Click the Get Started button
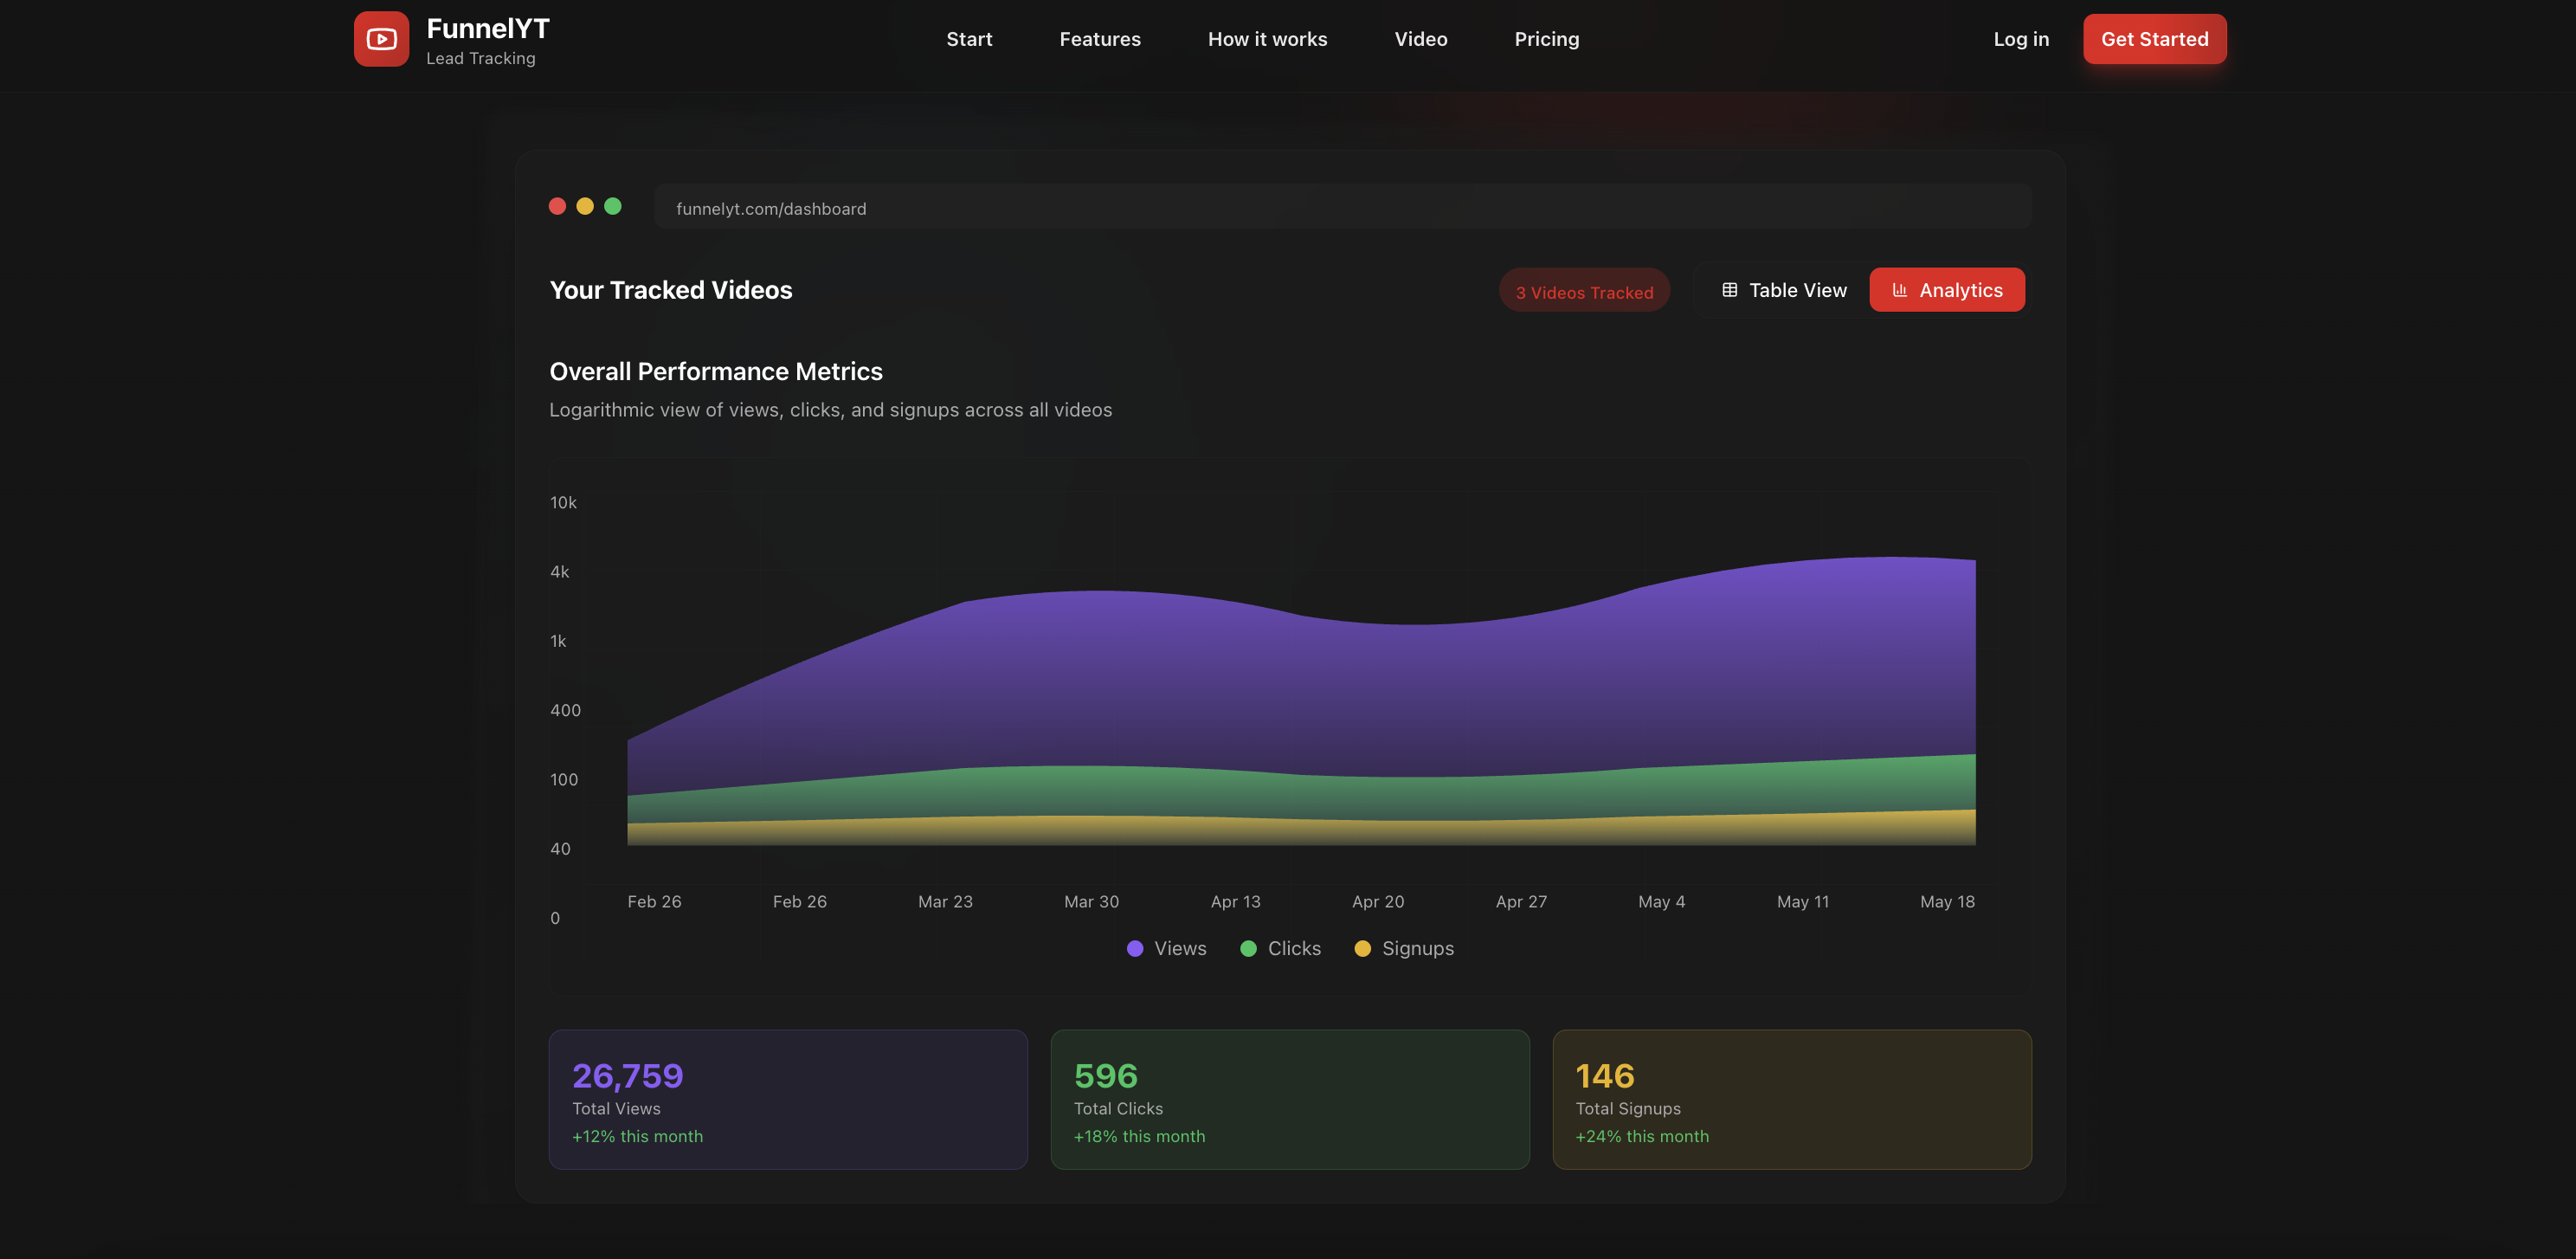2576x1259 pixels. (x=2154, y=39)
